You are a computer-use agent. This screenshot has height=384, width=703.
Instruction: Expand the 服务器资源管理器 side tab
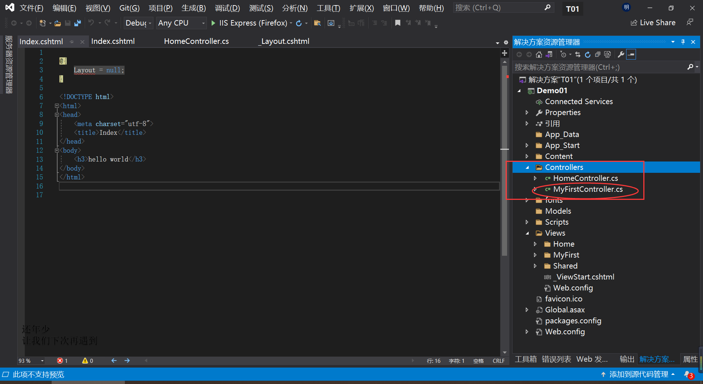(x=9, y=64)
